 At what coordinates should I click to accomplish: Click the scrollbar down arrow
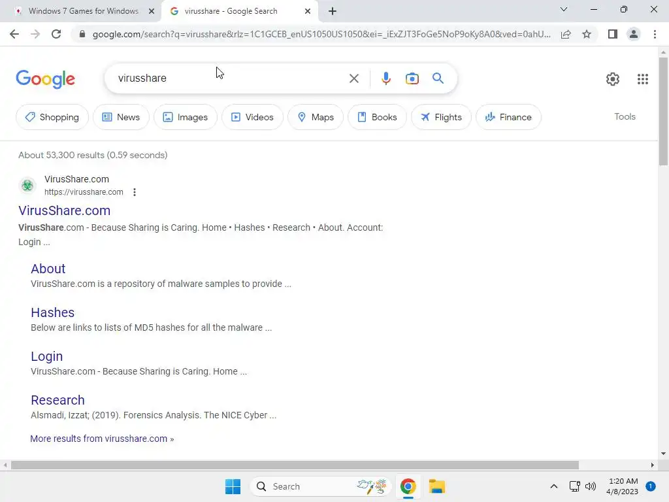[x=663, y=454]
